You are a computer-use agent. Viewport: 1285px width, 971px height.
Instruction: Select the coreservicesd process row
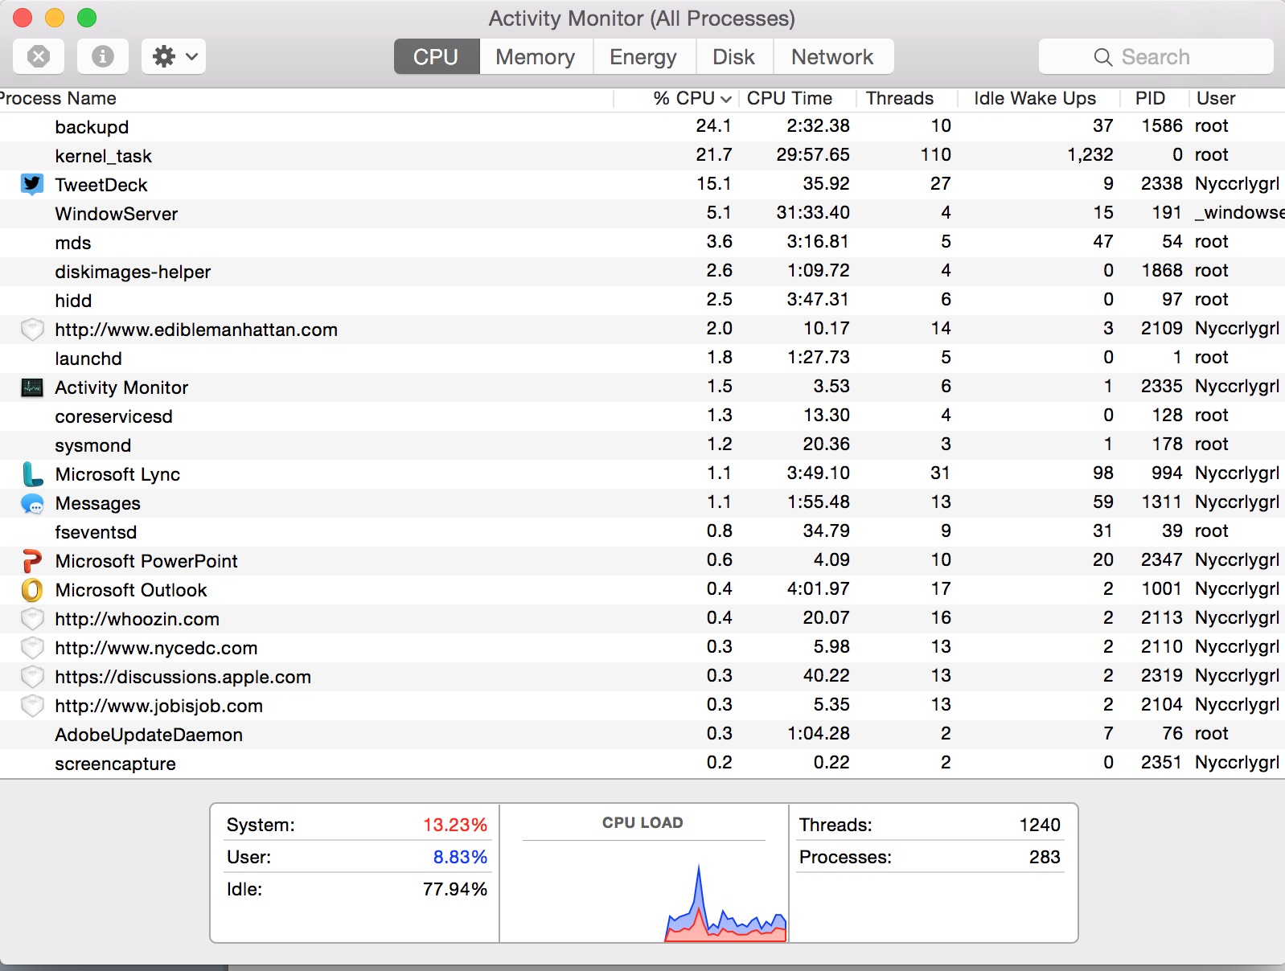pos(642,416)
